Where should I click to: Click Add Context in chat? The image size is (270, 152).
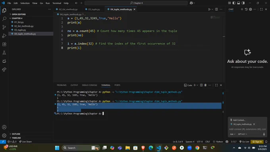pos(237,120)
